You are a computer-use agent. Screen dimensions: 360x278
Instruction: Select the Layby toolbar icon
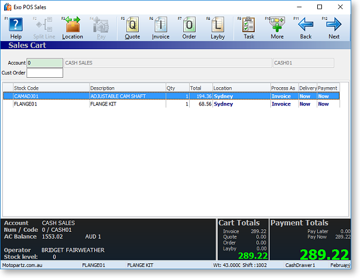(218, 27)
